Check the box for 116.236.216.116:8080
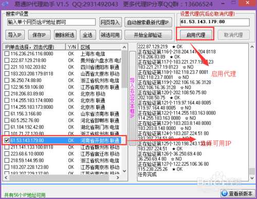Screen dimensions: 257x199 coord(7,54)
